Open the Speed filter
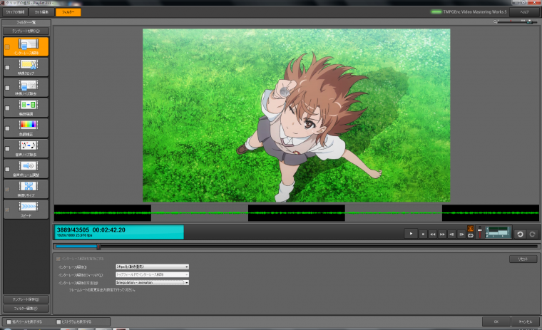The width and height of the screenshot is (542, 330). pos(29,208)
